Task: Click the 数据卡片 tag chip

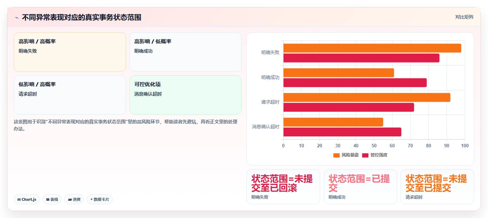Action: tap(100, 199)
